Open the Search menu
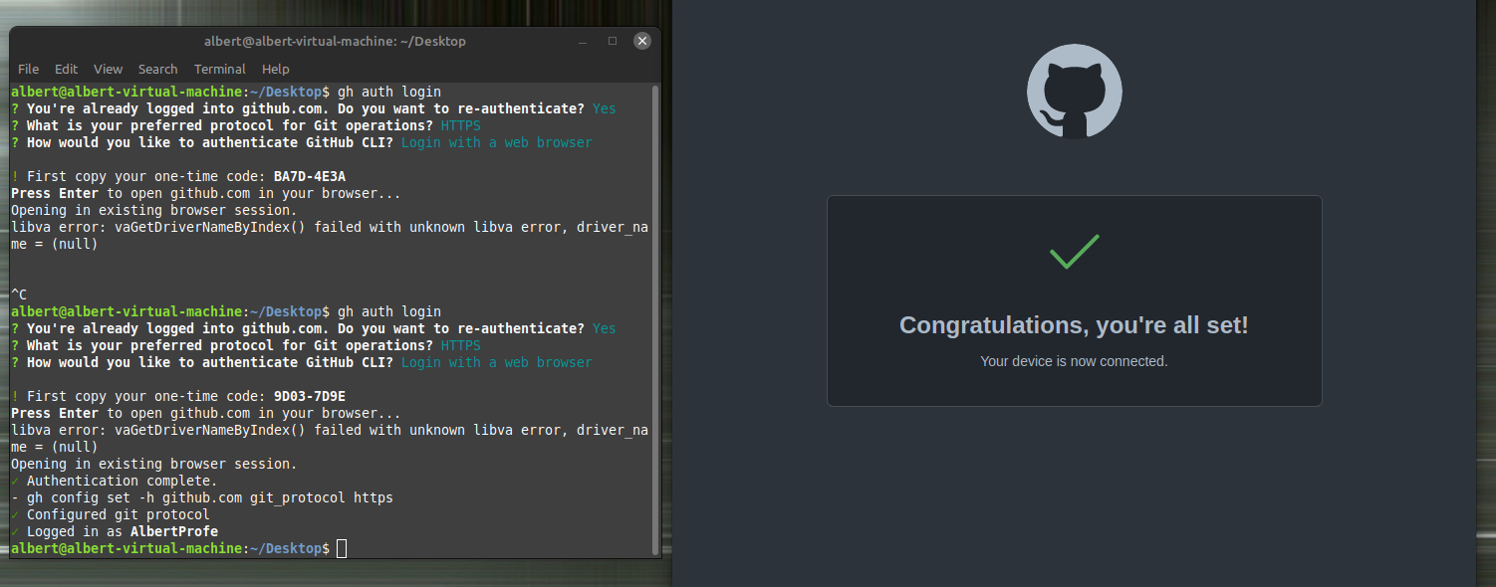 point(157,69)
